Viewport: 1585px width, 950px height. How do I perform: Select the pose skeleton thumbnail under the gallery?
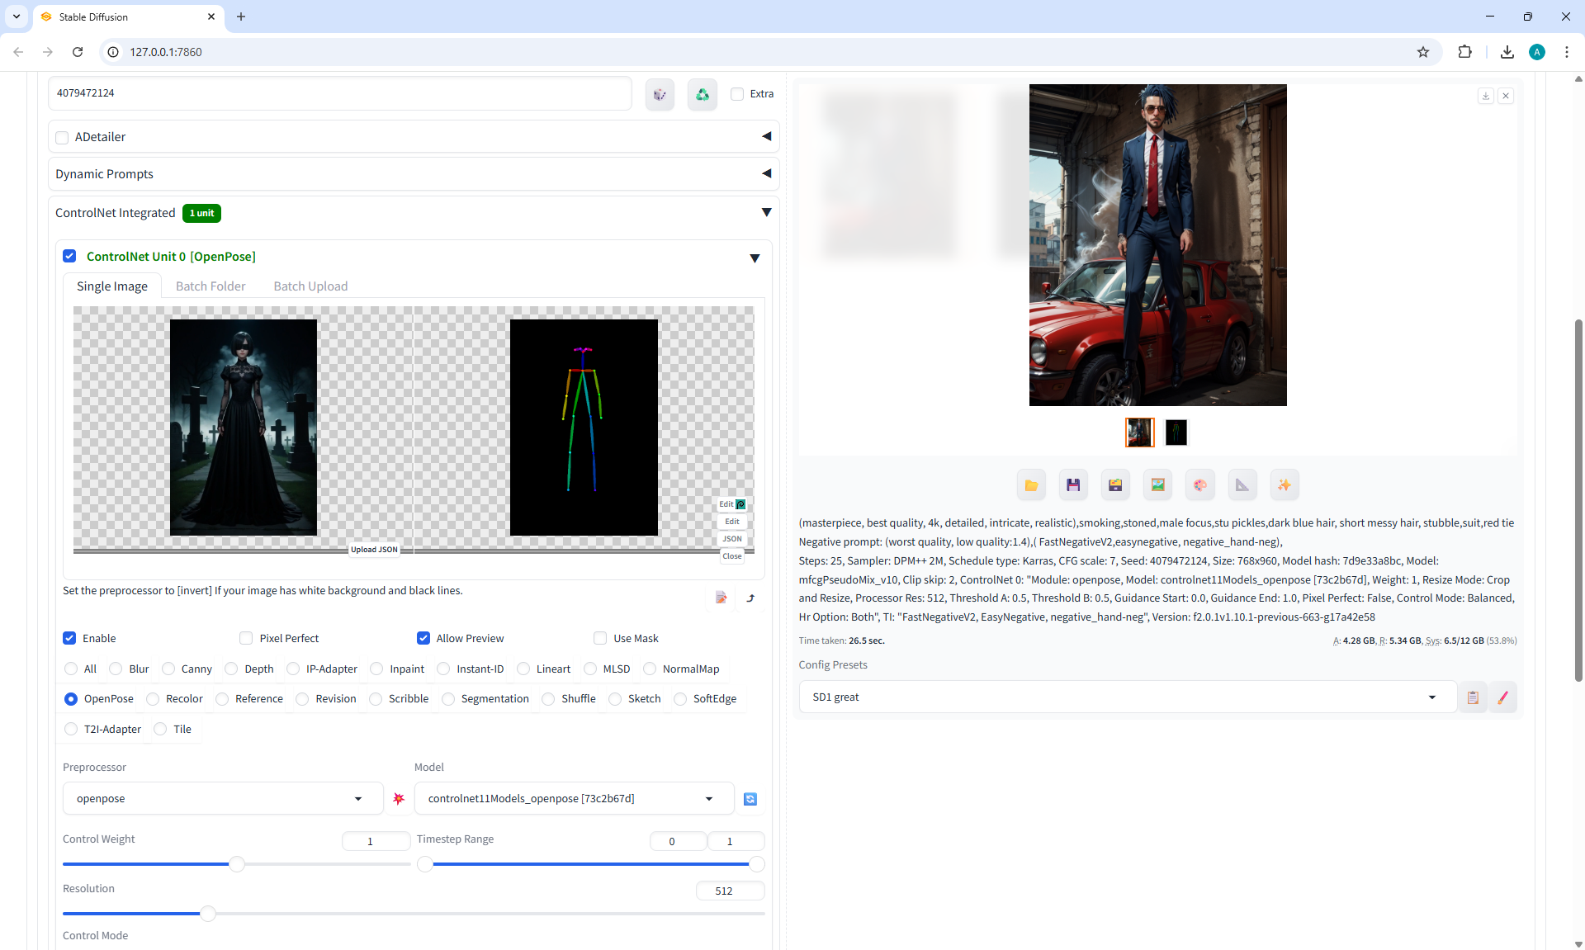(1176, 432)
